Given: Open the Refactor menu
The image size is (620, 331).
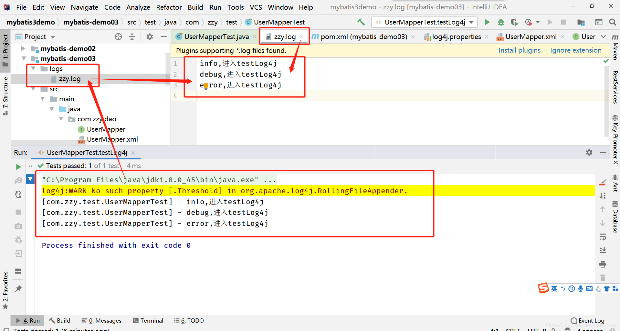Looking at the screenshot, I should (169, 7).
